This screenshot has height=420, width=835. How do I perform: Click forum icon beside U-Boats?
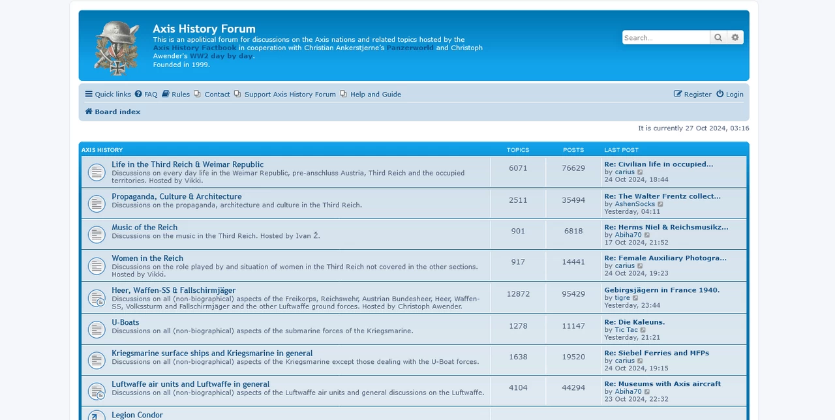coord(97,329)
